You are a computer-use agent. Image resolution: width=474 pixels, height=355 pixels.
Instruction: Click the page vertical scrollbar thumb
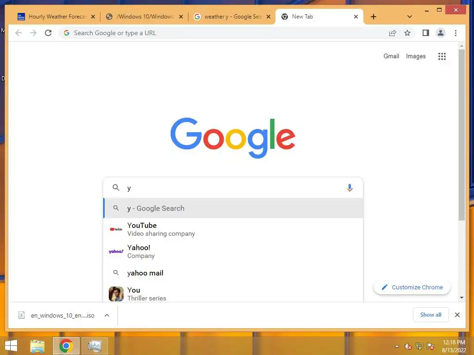pyautogui.click(x=462, y=135)
